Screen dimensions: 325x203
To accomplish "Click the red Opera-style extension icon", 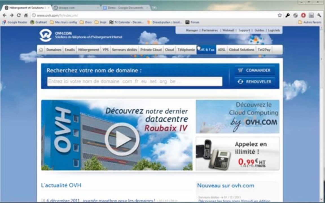I will coord(303,15).
